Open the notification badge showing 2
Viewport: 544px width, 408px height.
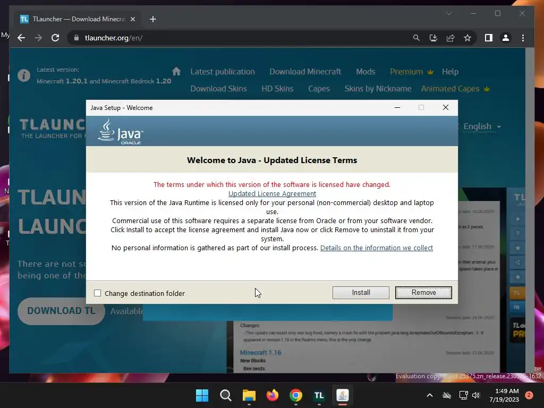pyautogui.click(x=529, y=395)
